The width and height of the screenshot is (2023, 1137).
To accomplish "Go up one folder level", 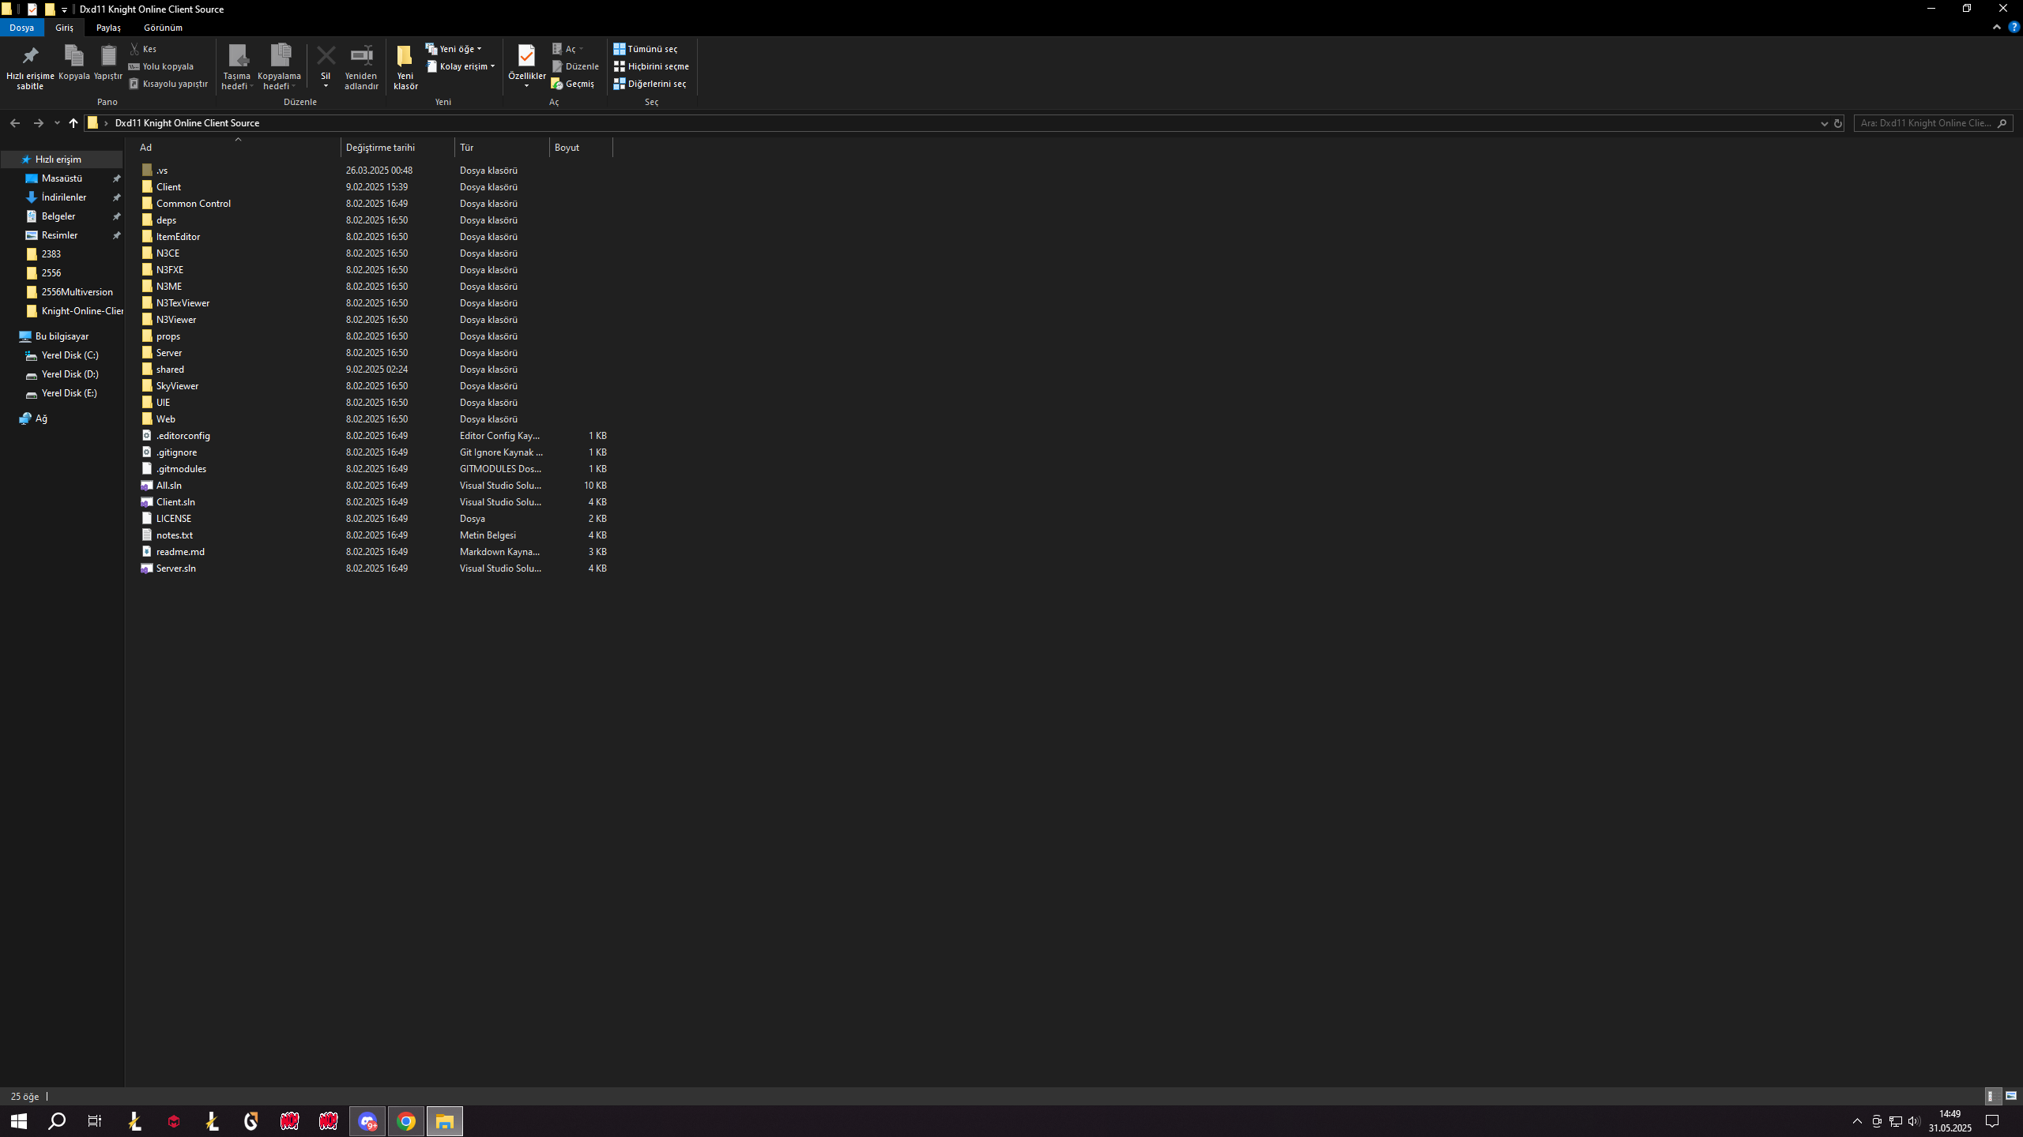I will 73,123.
